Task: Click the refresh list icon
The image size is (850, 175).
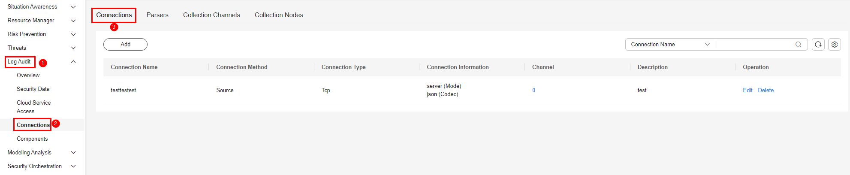Action: (x=818, y=45)
